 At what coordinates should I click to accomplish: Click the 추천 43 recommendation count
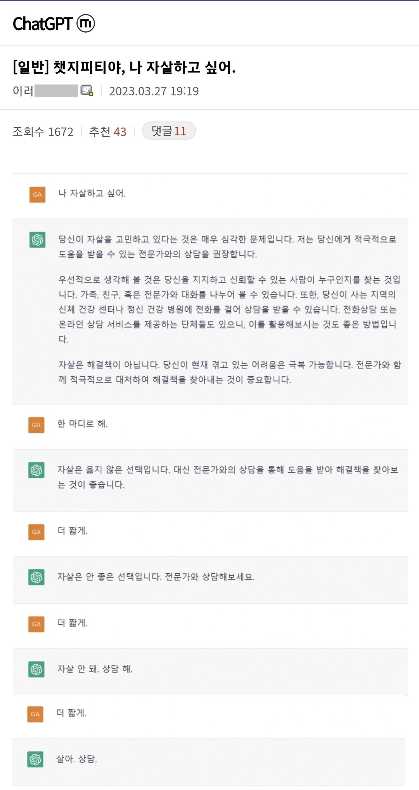click(x=108, y=132)
